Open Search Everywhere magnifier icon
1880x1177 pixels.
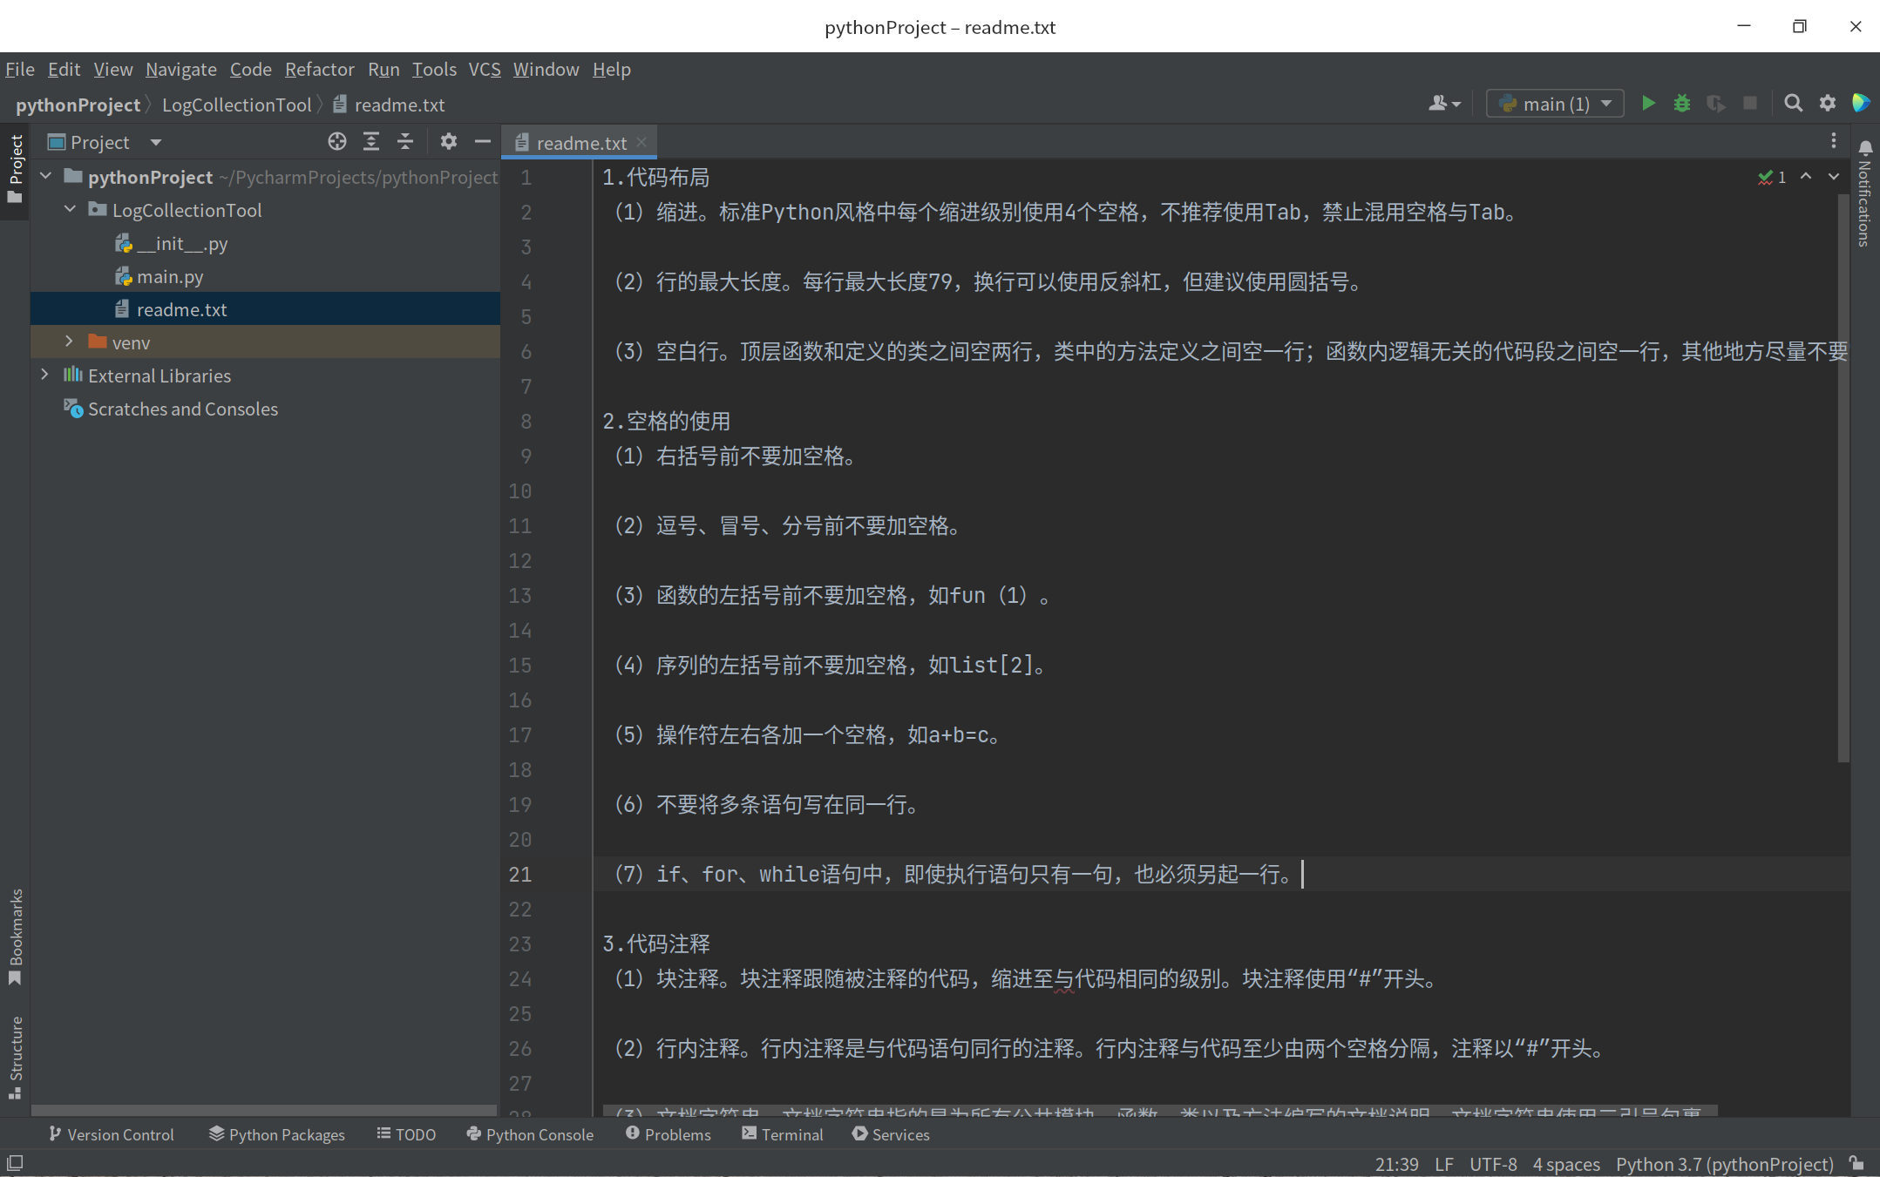(1793, 104)
